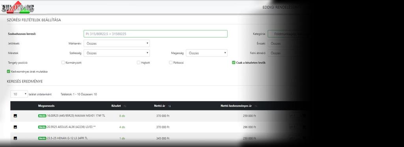Sort by Nettó kedvezményes ár arrows

pyautogui.click(x=256, y=106)
